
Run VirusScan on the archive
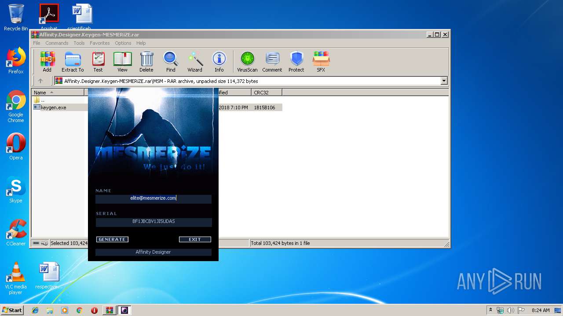tap(247, 62)
